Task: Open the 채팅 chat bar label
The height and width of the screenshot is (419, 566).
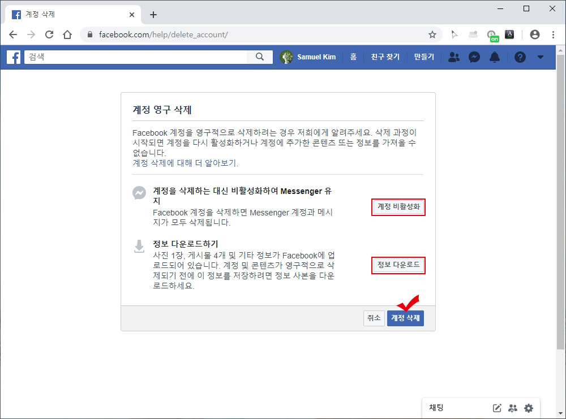Action: click(x=436, y=408)
